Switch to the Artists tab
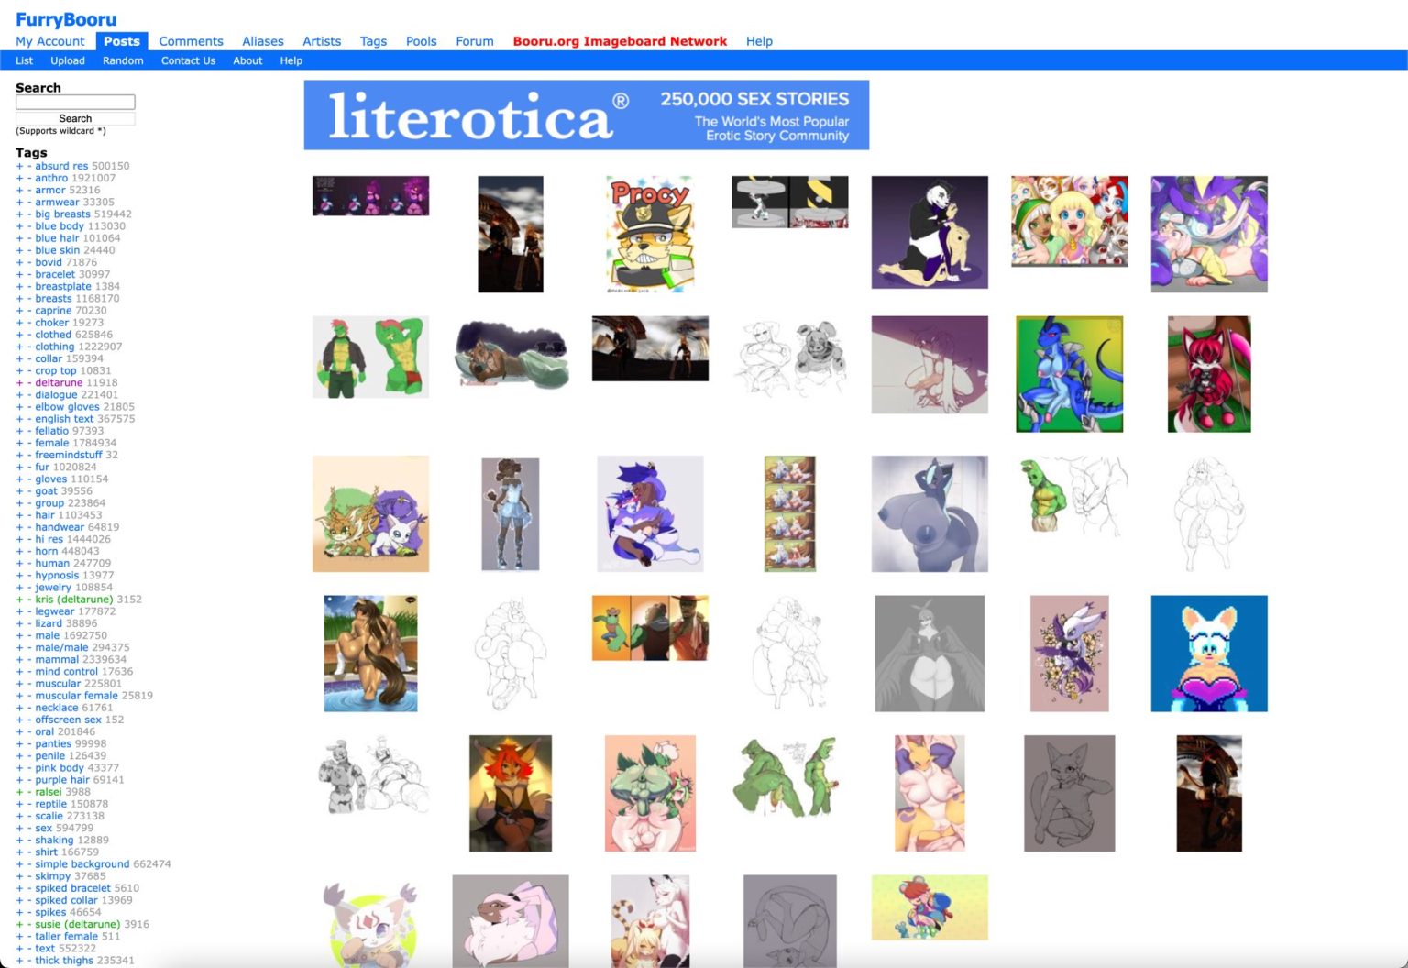 point(322,41)
